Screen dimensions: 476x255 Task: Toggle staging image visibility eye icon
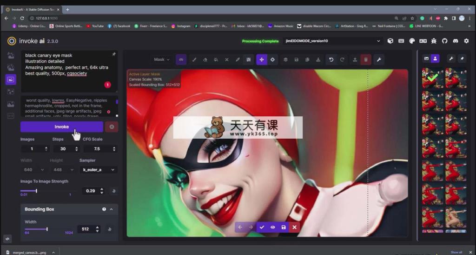click(272, 227)
